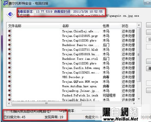Click the scroll up arrow of list
Image resolution: width=151 pixels, height=122 pixels.
(139, 25)
